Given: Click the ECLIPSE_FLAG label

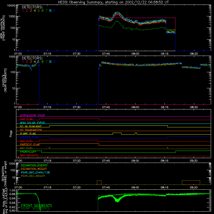Looking at the screenshot, I should tap(29, 137).
